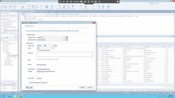Open the world database dropdown in editor toolbar

click(45, 14)
